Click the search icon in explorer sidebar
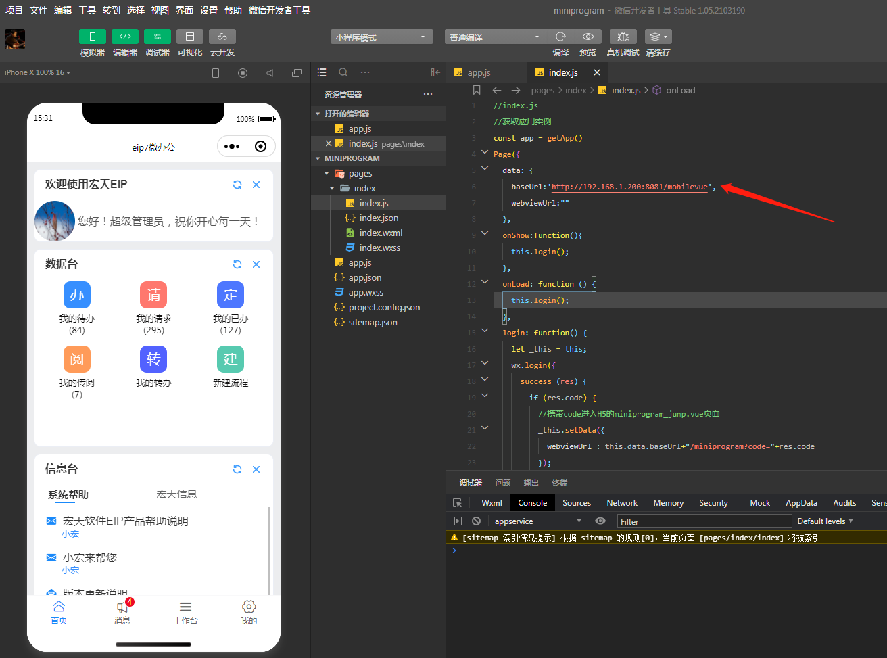This screenshot has height=658, width=887. [343, 72]
